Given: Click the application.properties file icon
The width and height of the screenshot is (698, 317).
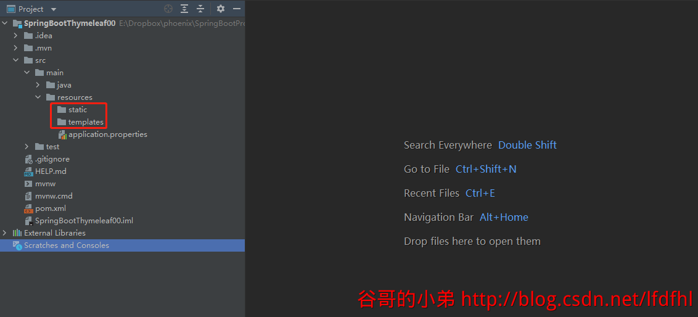Looking at the screenshot, I should [62, 134].
